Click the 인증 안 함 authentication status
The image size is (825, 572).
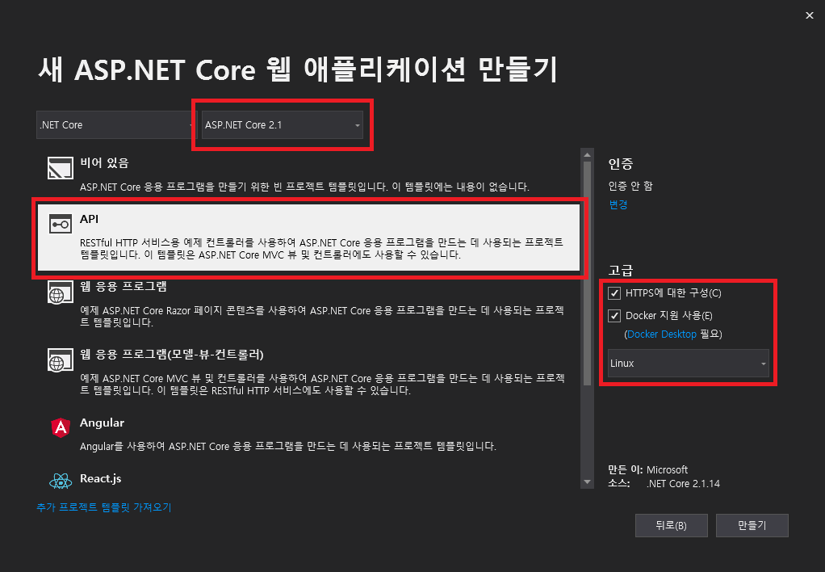pyautogui.click(x=630, y=186)
